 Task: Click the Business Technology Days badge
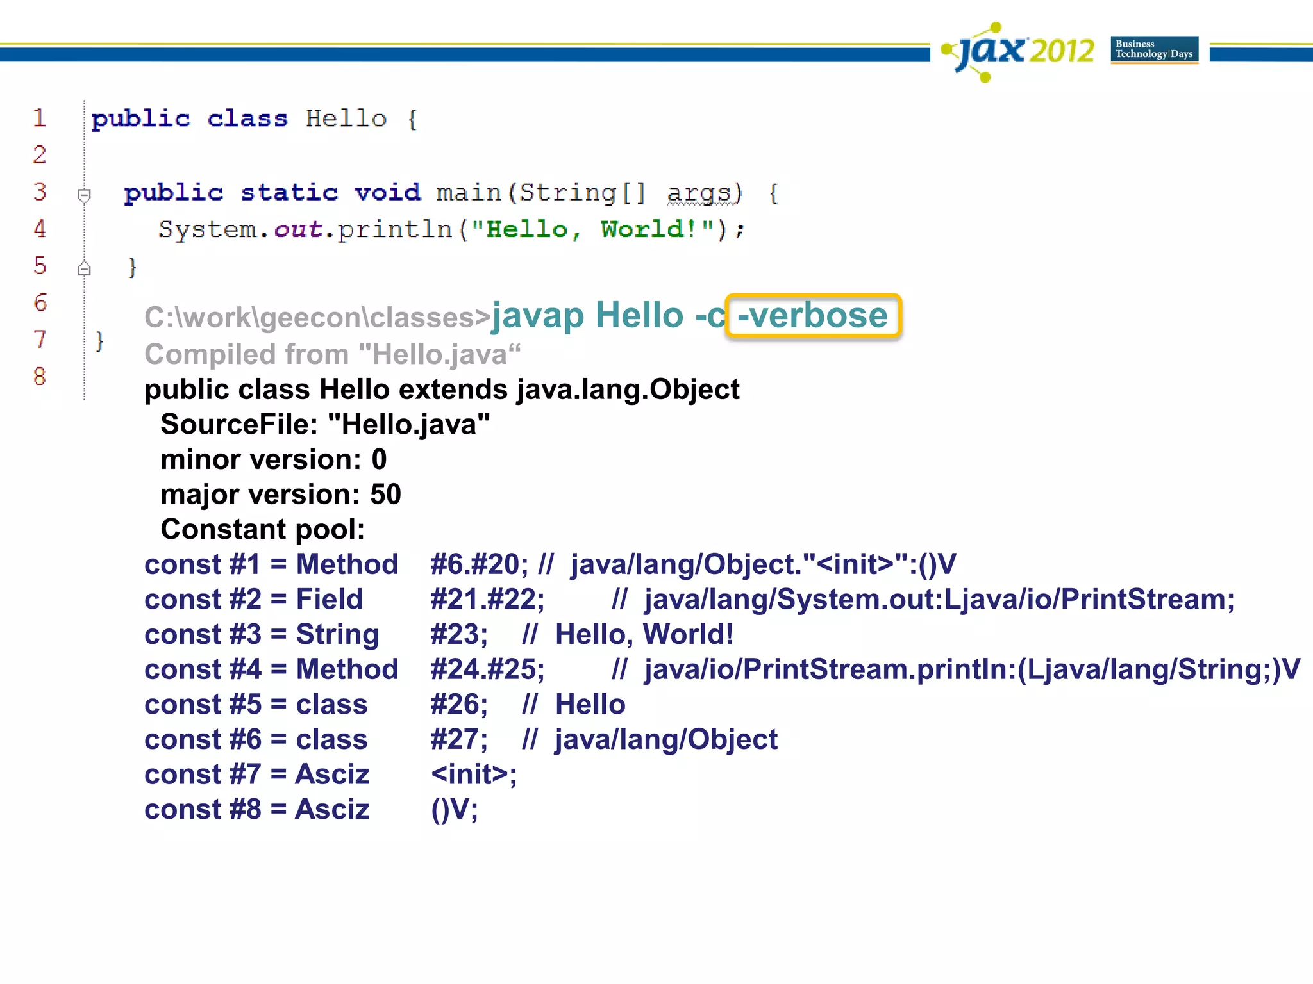1154,49
